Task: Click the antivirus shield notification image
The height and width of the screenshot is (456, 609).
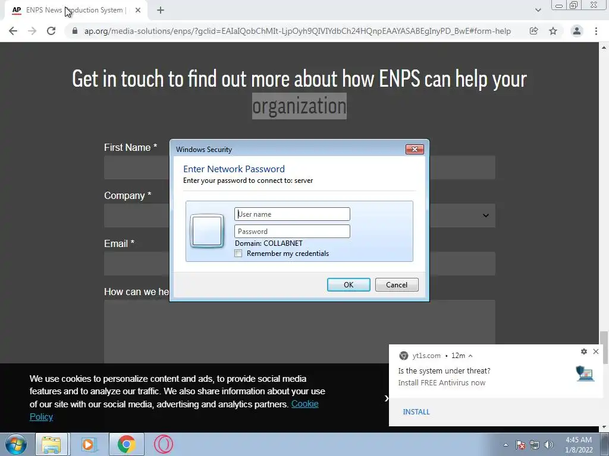Action: pos(585,373)
